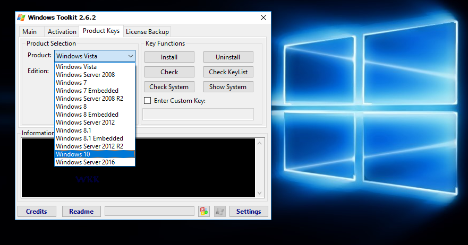Viewport: 468px width, 245px height.
Task: Choose Windows Server 2012 R2
Action: pos(95,146)
